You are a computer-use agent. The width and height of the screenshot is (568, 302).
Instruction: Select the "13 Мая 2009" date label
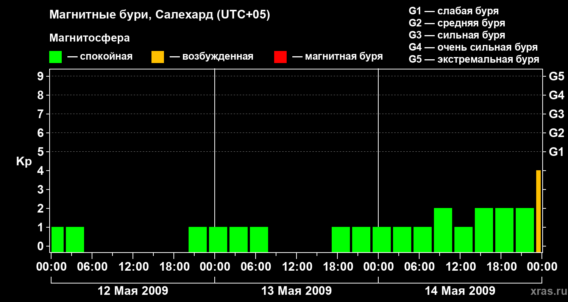pyautogui.click(x=296, y=291)
